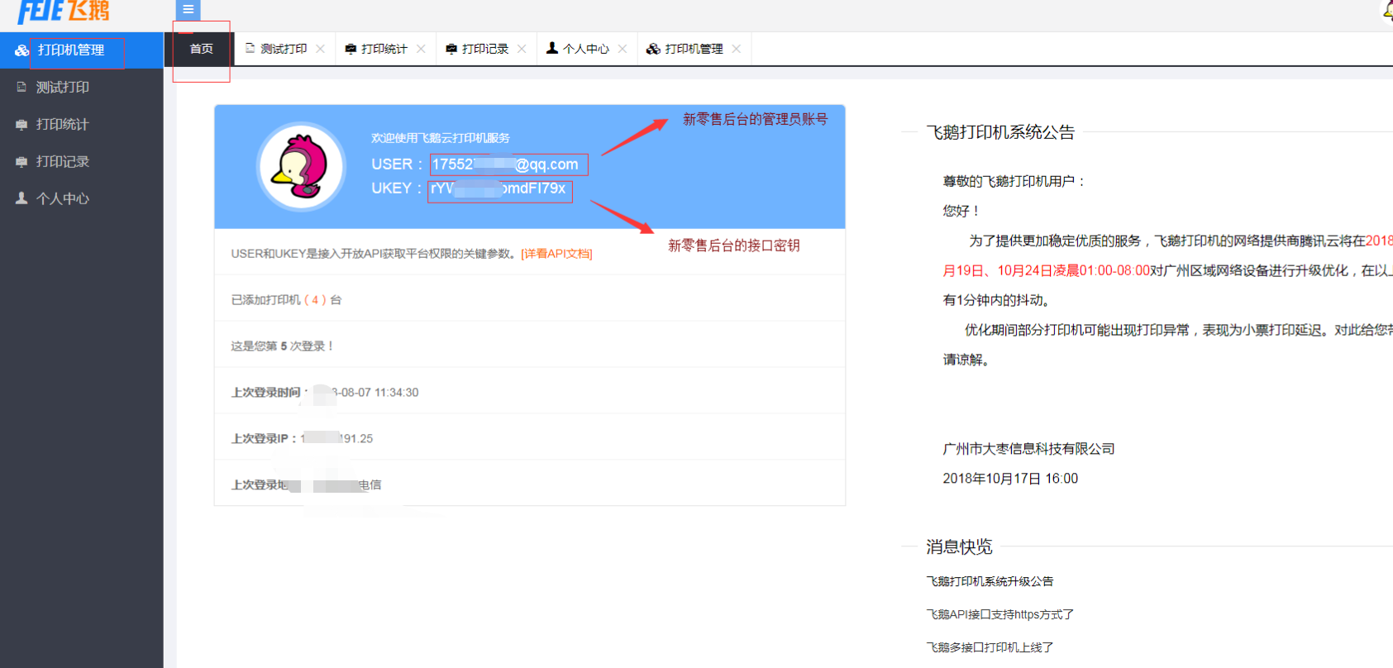
Task: Click the sidebar 打印机管理 printer icon
Action: (x=21, y=50)
